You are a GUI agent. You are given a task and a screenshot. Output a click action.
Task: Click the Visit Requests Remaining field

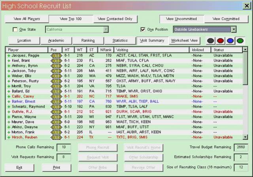coord(64,157)
